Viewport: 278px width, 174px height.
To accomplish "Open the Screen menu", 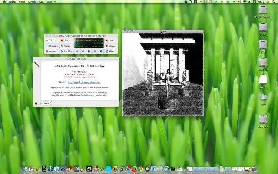I will point(32,2).
